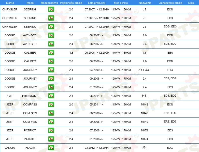The image size is (199, 152).
Task: Click the Lata produkcji column header
Action: (96, 3)
